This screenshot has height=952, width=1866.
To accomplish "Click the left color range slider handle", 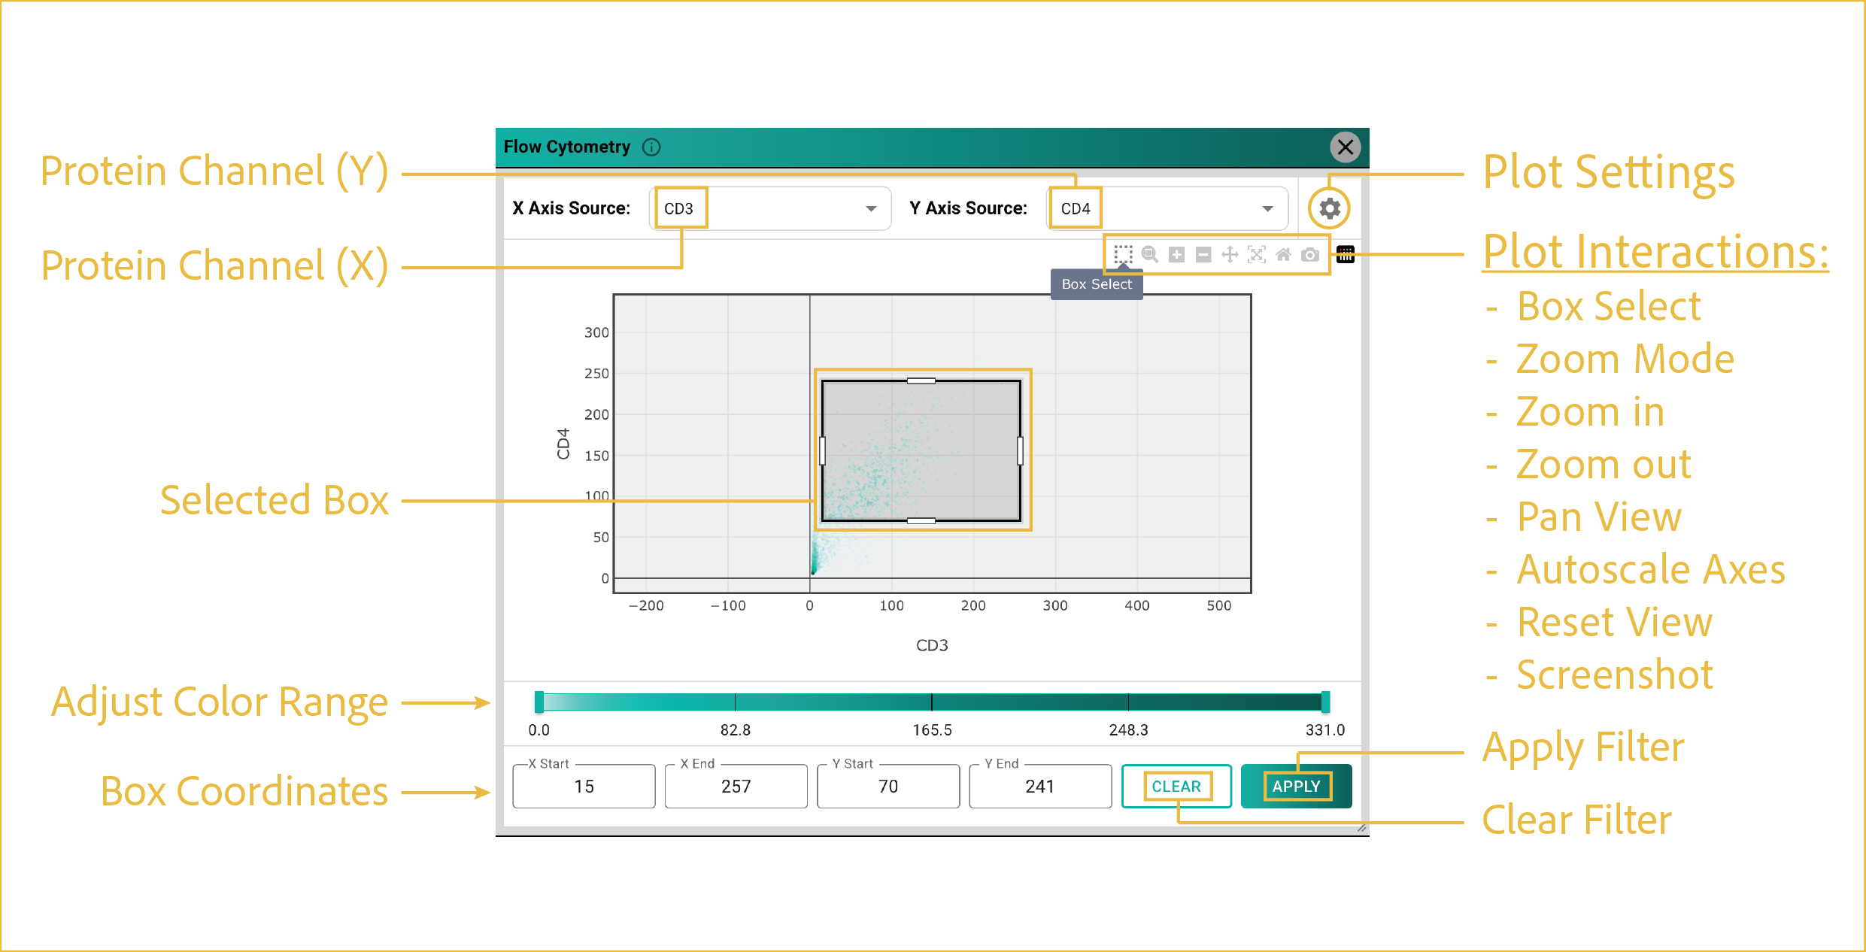I will click(x=539, y=702).
